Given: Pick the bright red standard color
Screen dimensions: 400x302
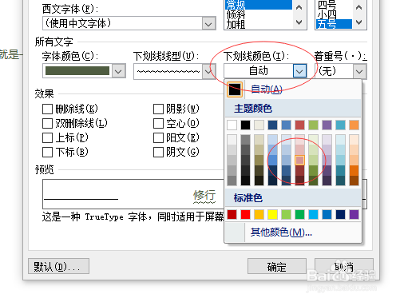Looking at the screenshot, I should click(x=245, y=214).
